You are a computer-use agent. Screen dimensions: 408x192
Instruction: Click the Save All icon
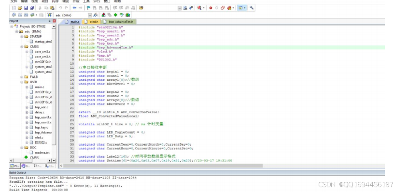click(x=32, y=8)
